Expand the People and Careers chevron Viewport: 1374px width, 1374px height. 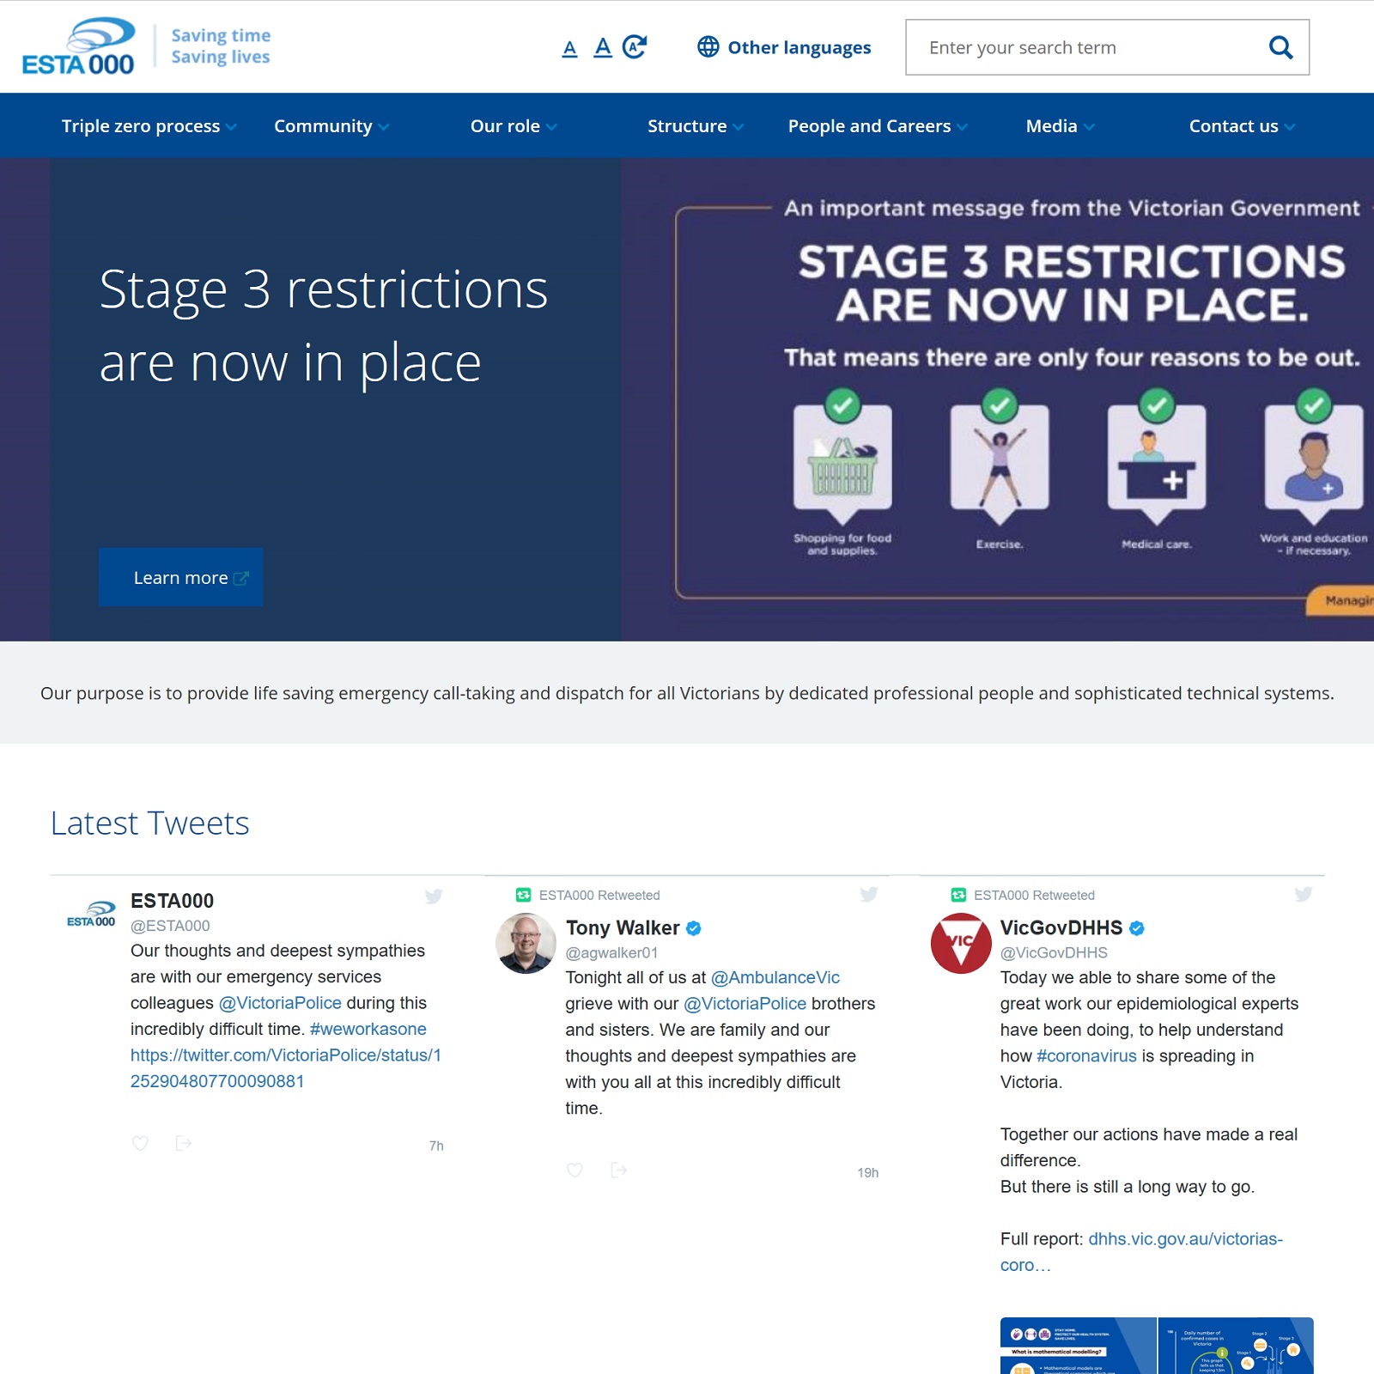point(962,127)
